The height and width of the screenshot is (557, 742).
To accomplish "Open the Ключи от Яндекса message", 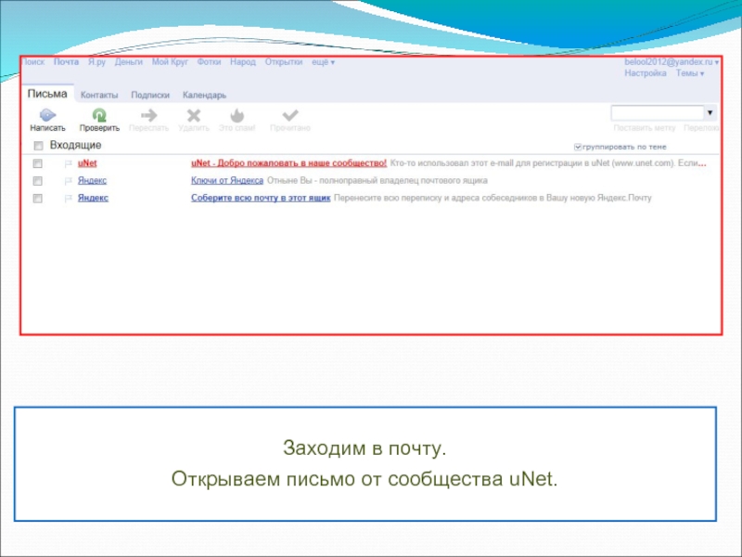I will point(227,181).
